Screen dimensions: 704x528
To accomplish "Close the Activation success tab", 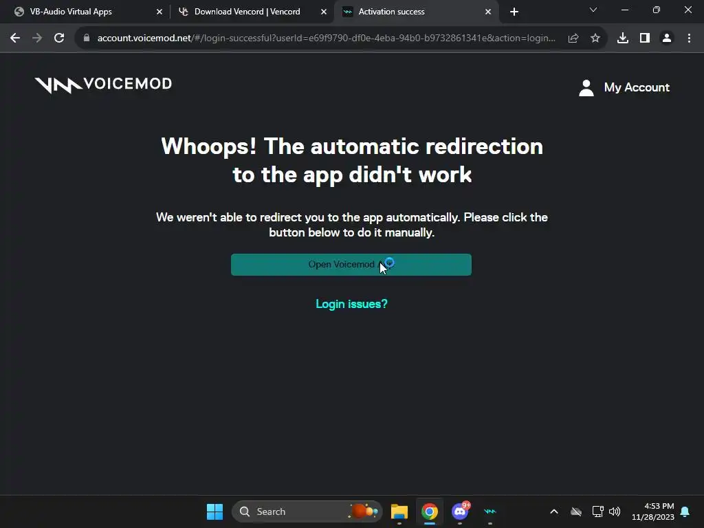I will point(488,12).
